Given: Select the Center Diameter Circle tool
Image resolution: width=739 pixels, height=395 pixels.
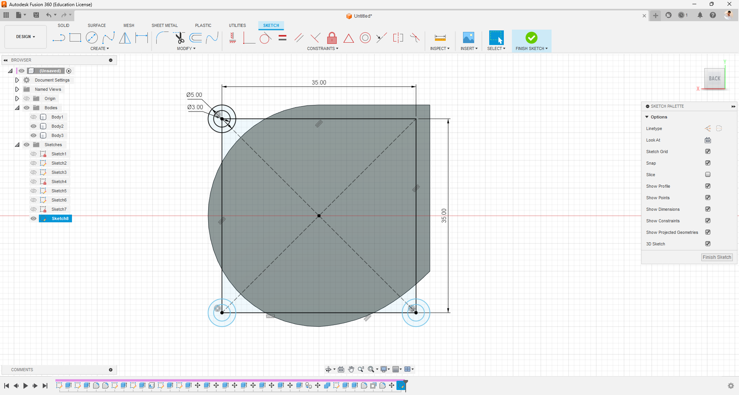Looking at the screenshot, I should point(92,38).
